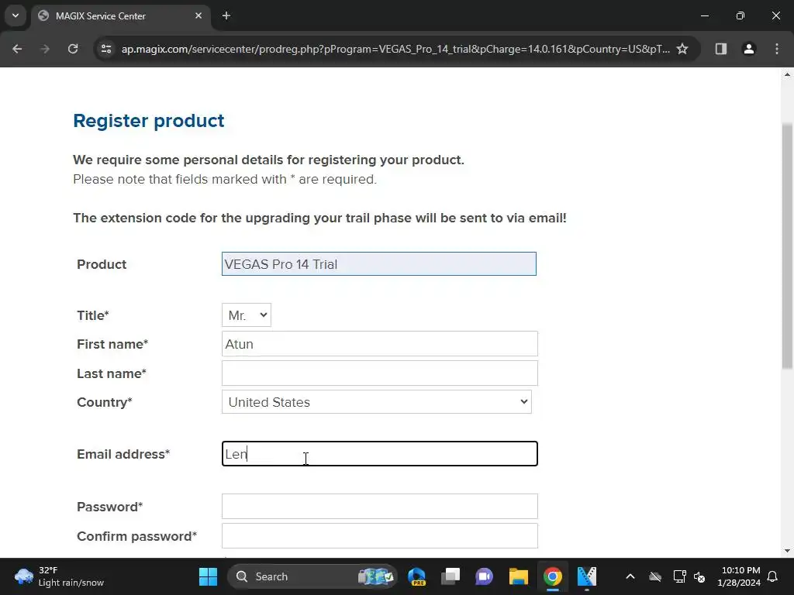The width and height of the screenshot is (794, 595).
Task: Open Chrome three-dot menu
Action: 776,49
